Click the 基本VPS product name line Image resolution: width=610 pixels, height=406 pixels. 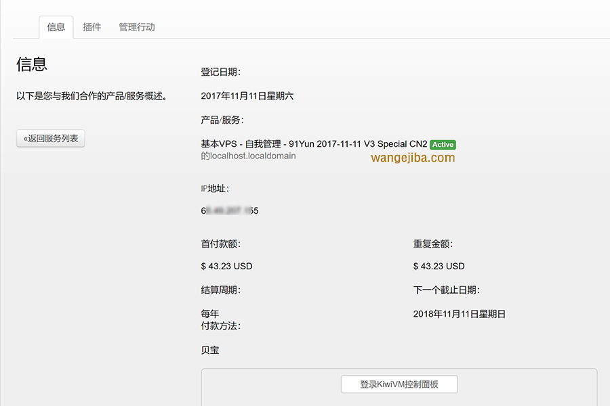pos(314,144)
